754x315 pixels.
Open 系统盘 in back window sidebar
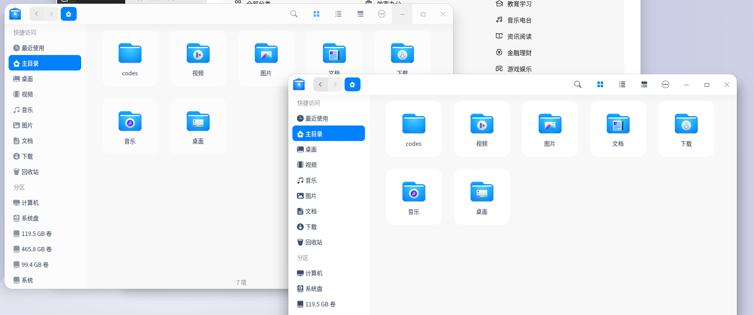point(45,218)
